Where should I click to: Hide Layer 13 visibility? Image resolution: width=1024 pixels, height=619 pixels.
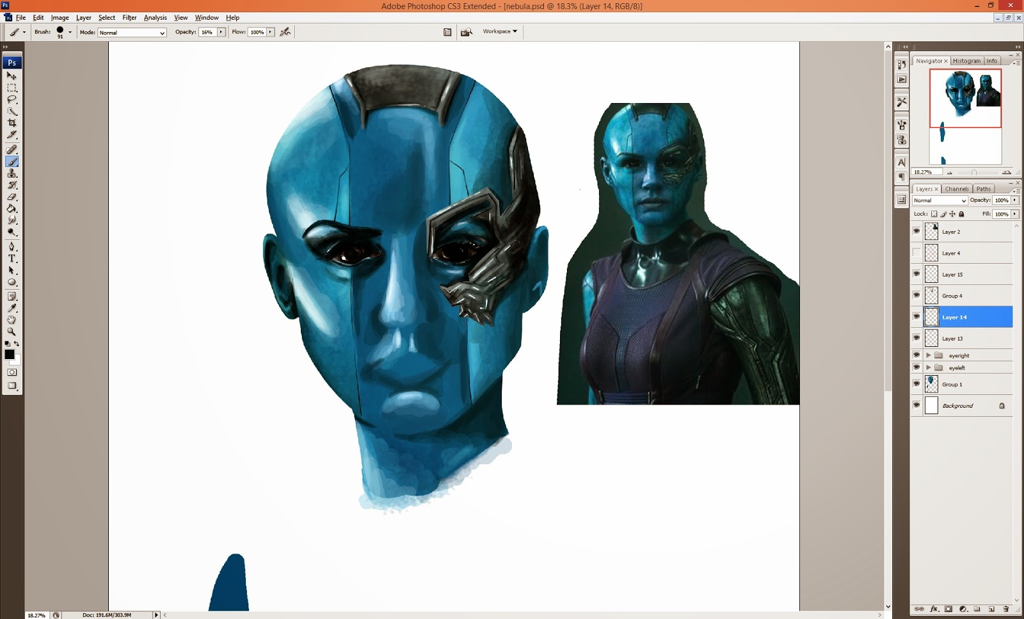pyautogui.click(x=916, y=338)
